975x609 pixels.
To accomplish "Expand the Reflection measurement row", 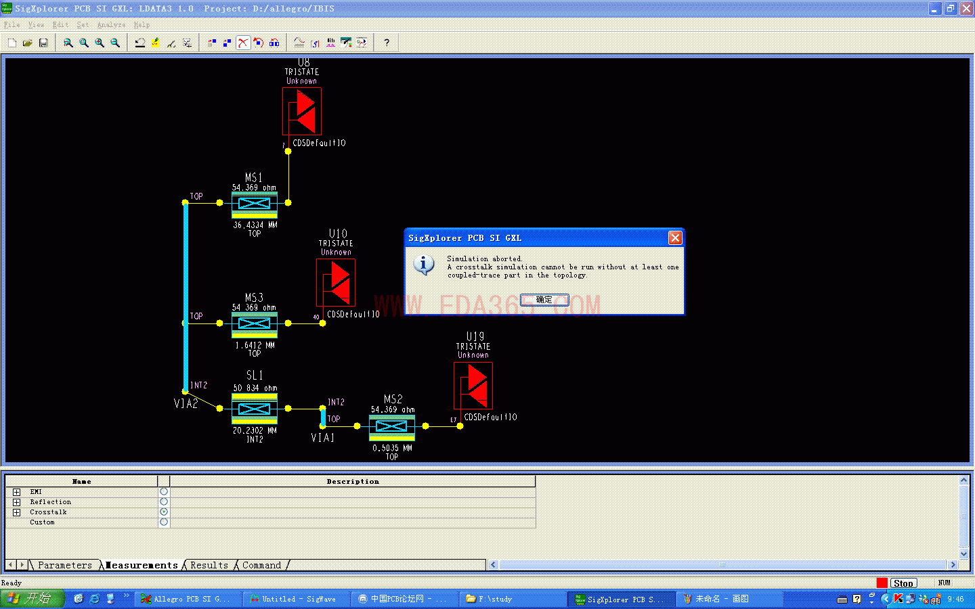I will [x=16, y=502].
